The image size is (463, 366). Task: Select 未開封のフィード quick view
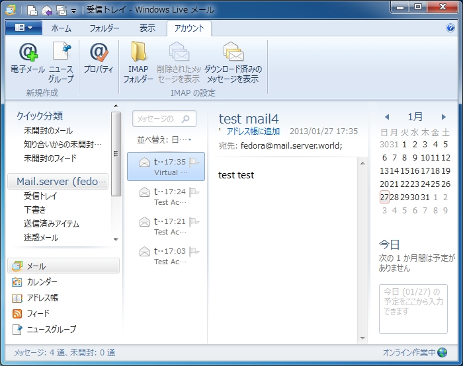click(50, 159)
